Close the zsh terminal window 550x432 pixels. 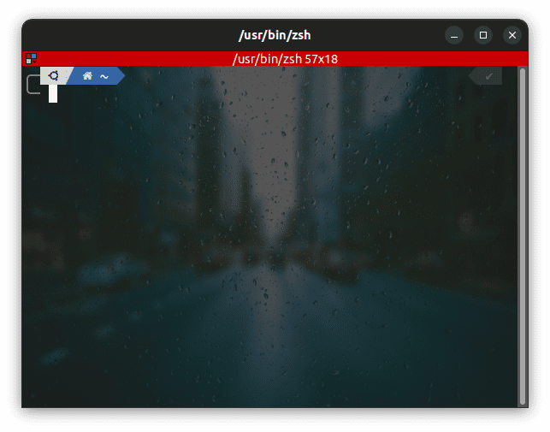click(512, 35)
